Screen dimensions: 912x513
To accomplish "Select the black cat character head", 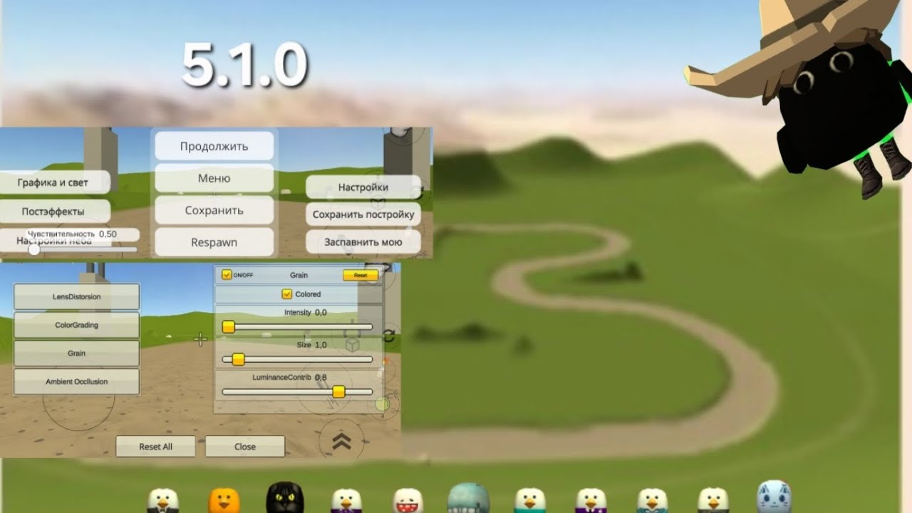I will tap(285, 498).
